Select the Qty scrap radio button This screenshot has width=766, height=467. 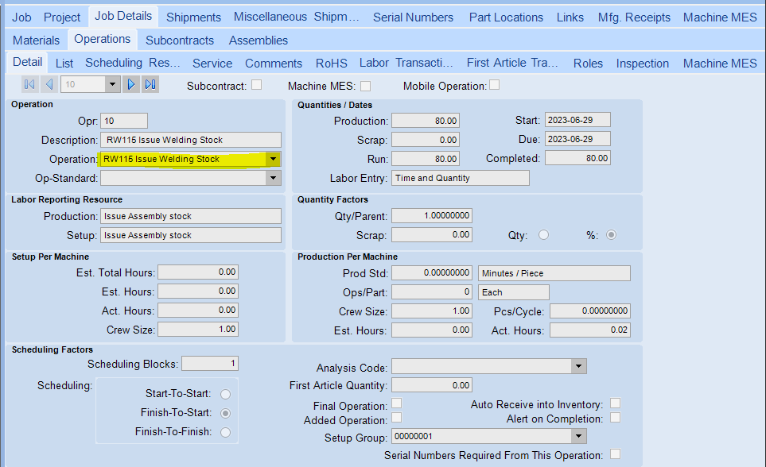[x=544, y=235]
